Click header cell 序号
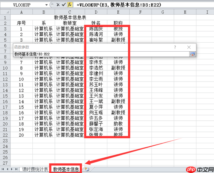 click(x=21, y=23)
